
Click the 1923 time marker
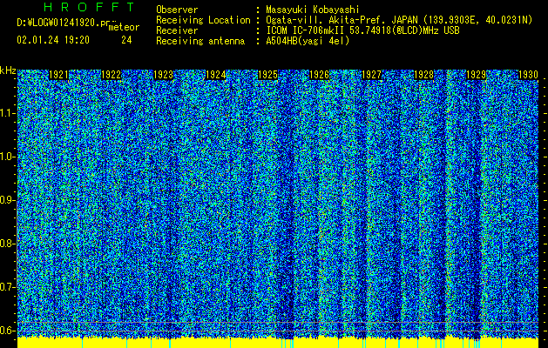coord(163,75)
